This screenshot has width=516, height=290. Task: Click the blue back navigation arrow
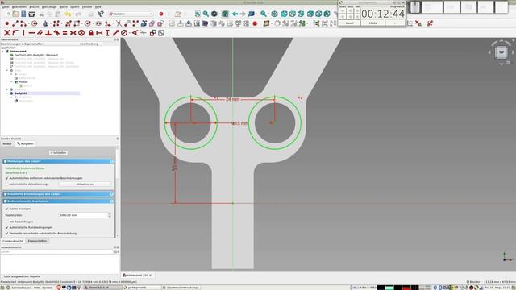pyautogui.click(x=235, y=14)
